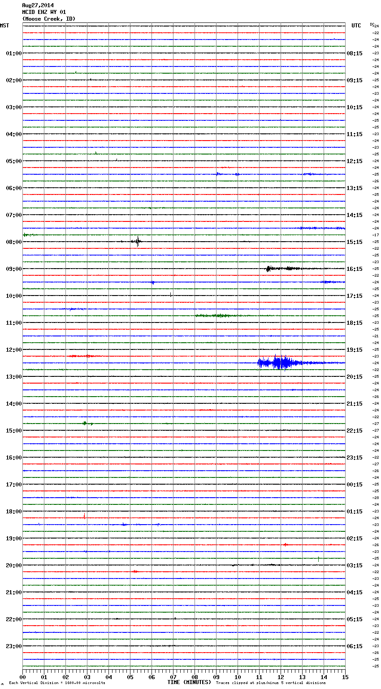Click the 02:15 UTC time label
Viewport: 381px width, 689px height.
pyautogui.click(x=355, y=539)
